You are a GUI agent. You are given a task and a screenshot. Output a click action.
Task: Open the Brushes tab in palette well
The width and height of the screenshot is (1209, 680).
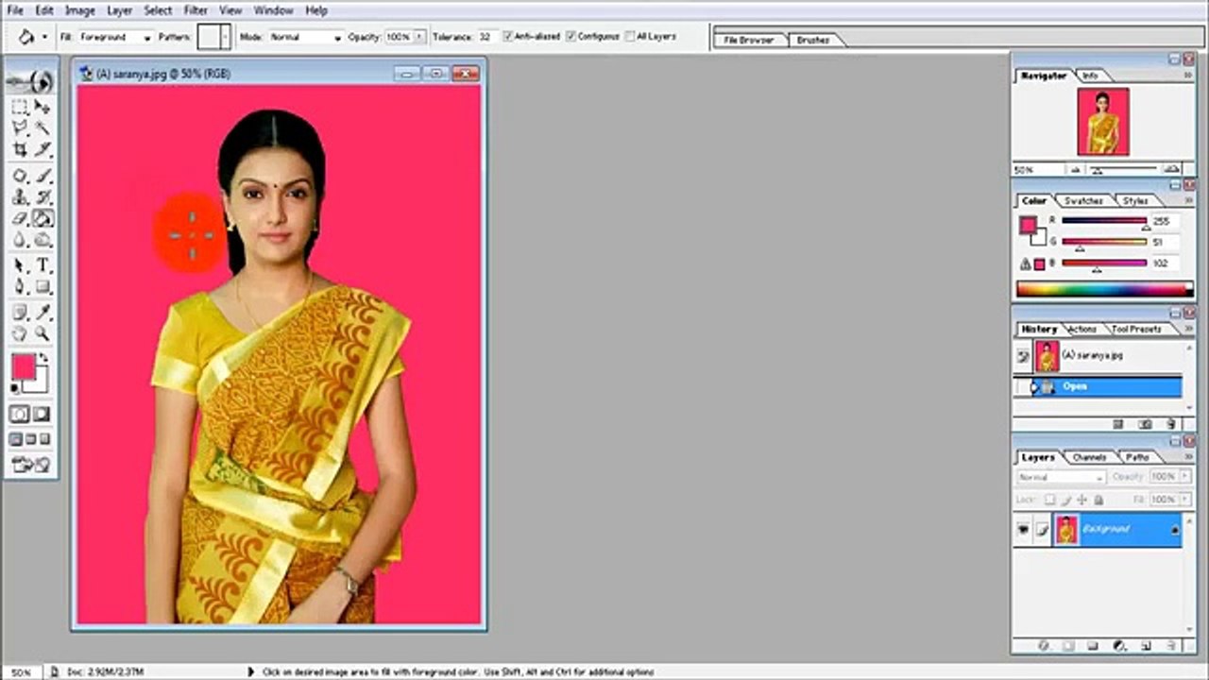pos(812,41)
